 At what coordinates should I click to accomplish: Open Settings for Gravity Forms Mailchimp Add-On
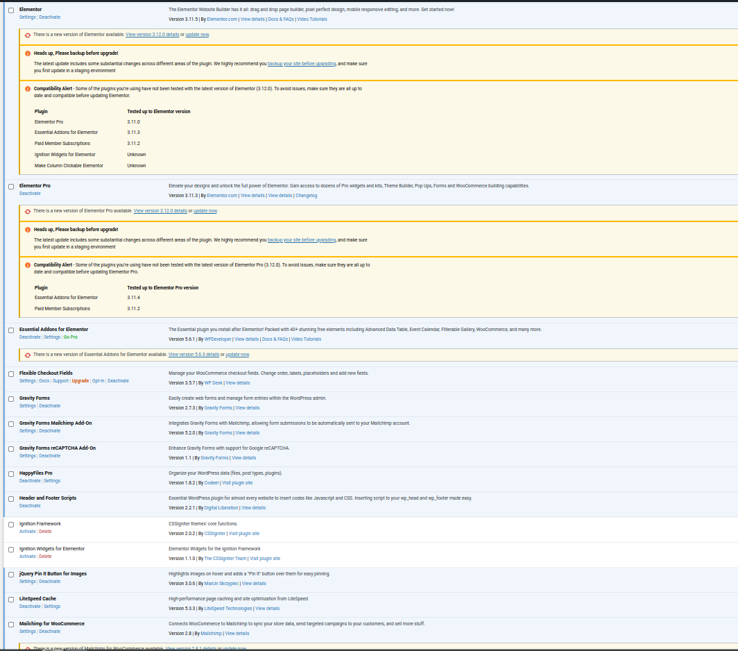tap(27, 431)
